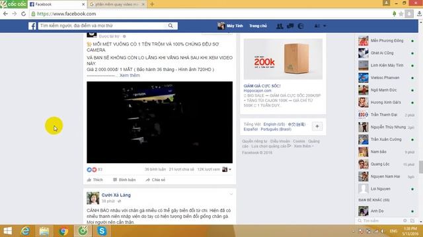
Task: Play the sponsored camera video
Action: click(x=159, y=122)
